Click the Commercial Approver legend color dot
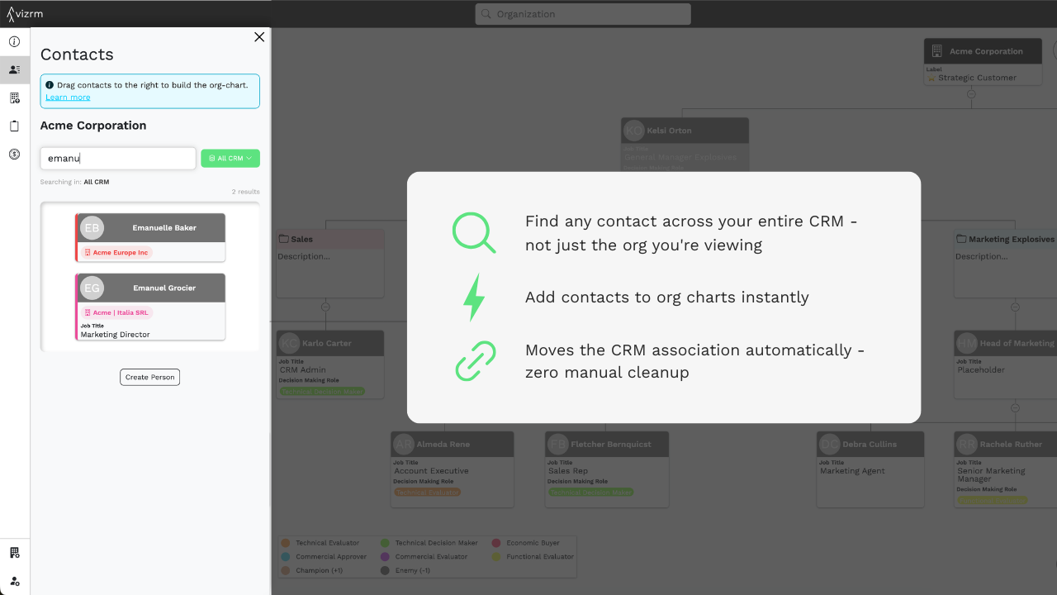1057x595 pixels. point(286,556)
